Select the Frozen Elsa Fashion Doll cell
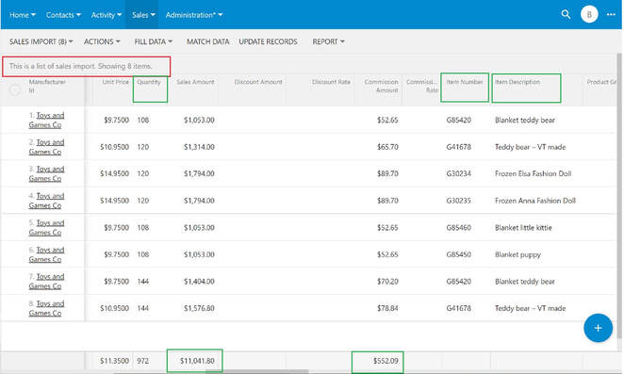 coord(533,173)
